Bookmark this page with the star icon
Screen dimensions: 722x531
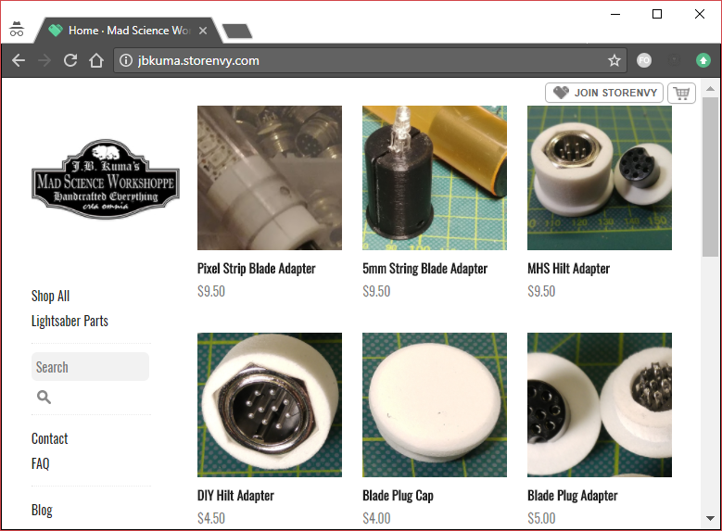tap(614, 60)
